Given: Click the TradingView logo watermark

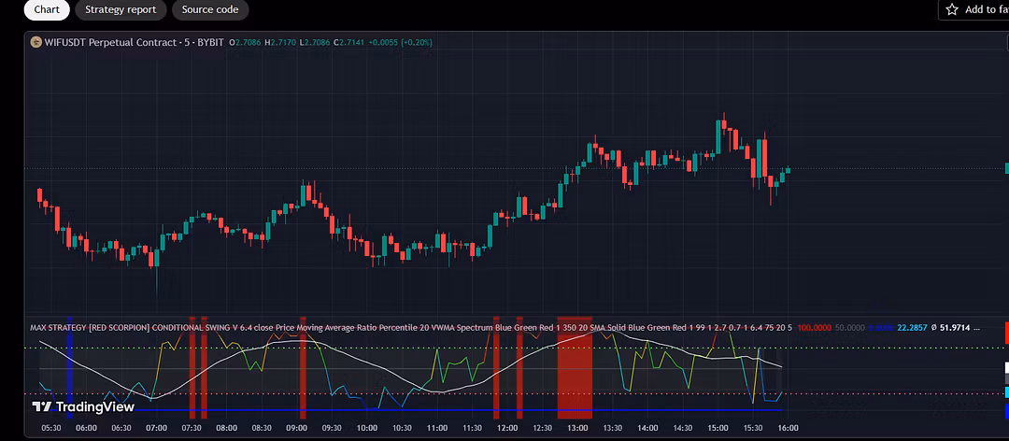Looking at the screenshot, I should (84, 406).
